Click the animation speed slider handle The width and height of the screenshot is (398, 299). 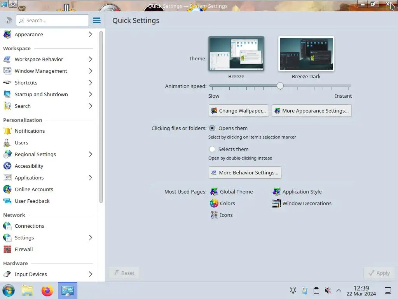click(280, 86)
